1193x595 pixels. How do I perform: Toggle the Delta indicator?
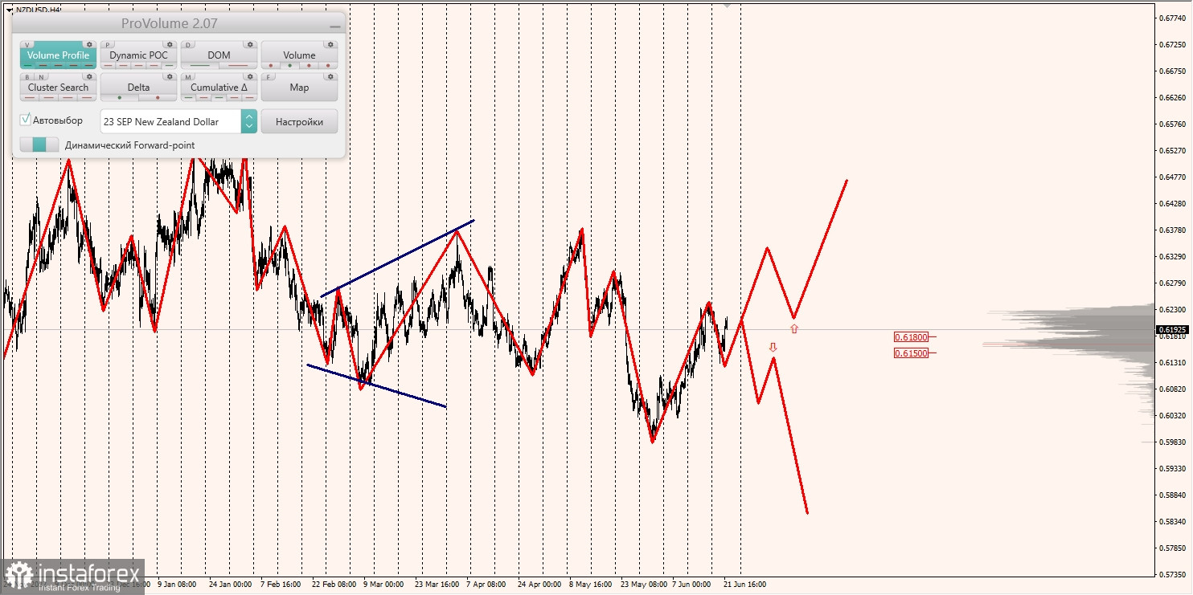138,87
